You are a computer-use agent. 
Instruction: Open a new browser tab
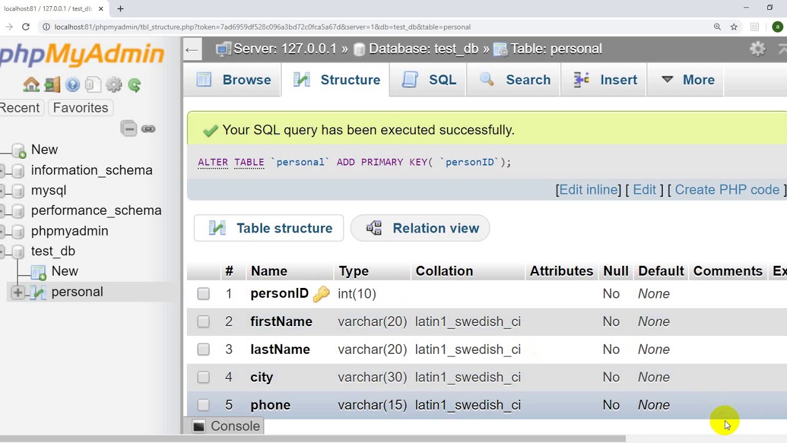(x=121, y=9)
